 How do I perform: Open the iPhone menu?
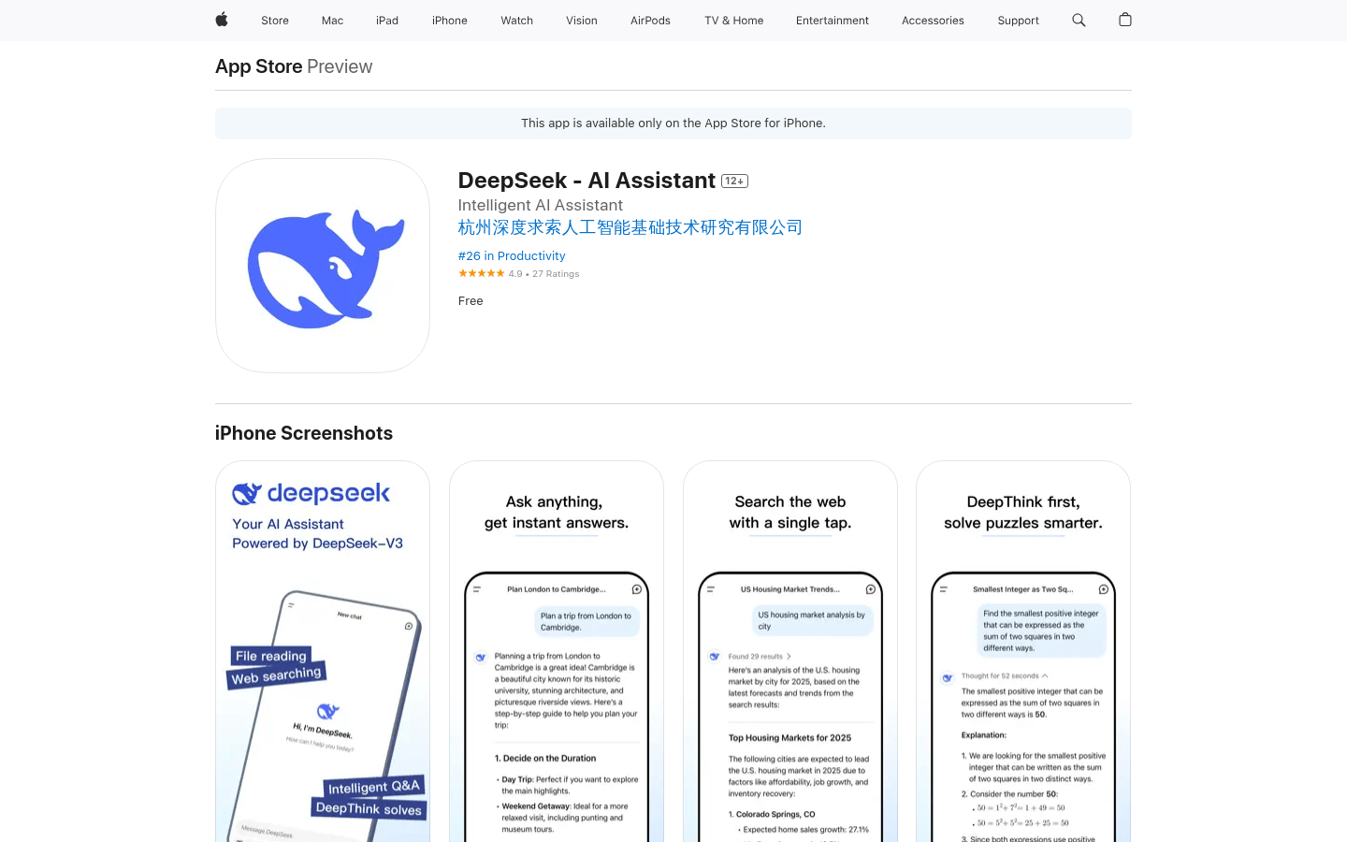450,21
